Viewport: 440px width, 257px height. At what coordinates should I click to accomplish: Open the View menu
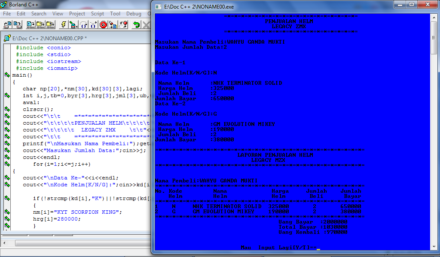[58, 14]
